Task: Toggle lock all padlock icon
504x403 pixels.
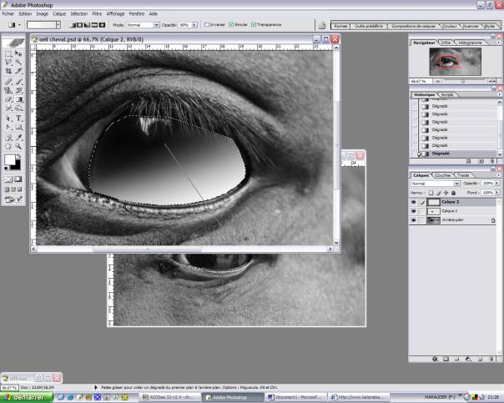Action: click(454, 193)
